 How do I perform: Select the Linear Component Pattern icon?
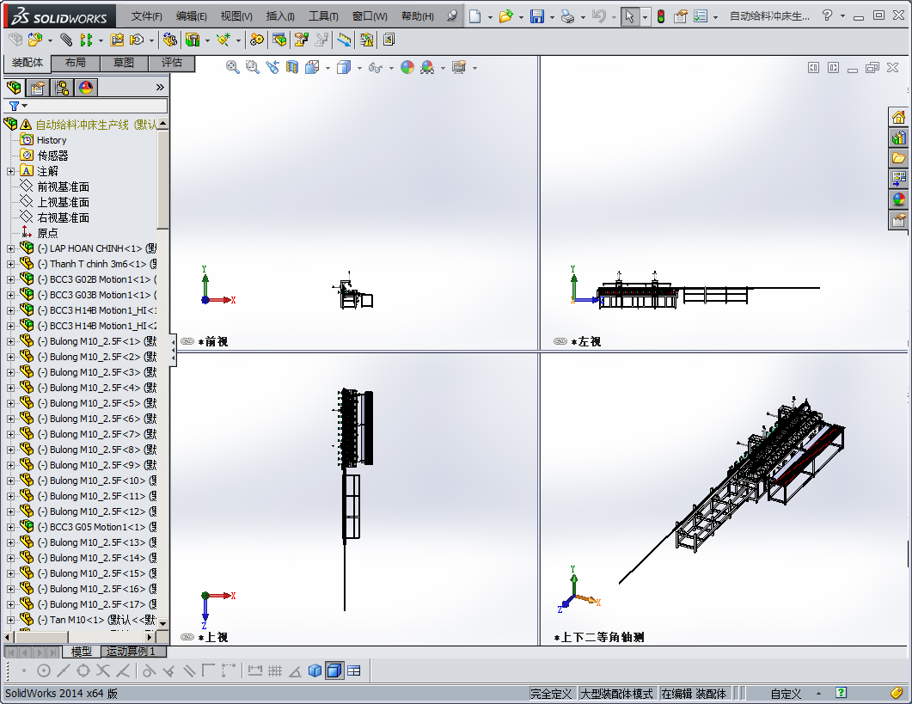(86, 40)
